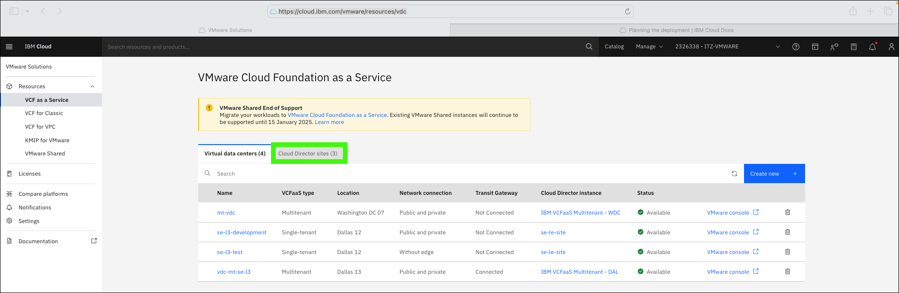Click the Resources cube icon in sidebar
Viewport: 899px width, 293px height.
pyautogui.click(x=9, y=86)
